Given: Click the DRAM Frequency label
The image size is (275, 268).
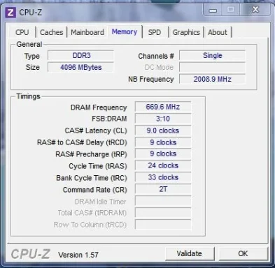Looking at the screenshot, I should (x=99, y=107).
